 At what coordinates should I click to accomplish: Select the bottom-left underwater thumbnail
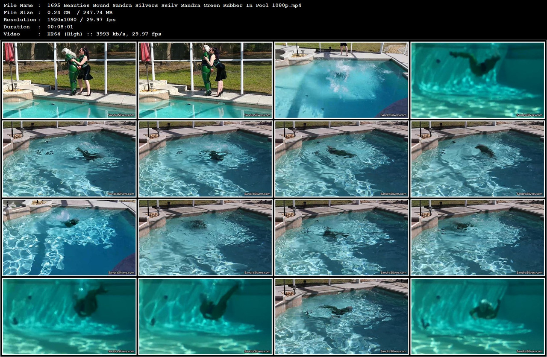[69, 316]
